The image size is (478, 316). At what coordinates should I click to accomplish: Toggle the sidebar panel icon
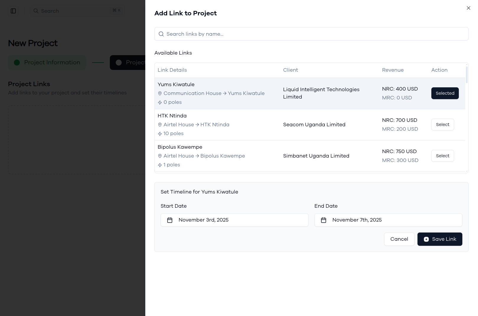pyautogui.click(x=13, y=11)
